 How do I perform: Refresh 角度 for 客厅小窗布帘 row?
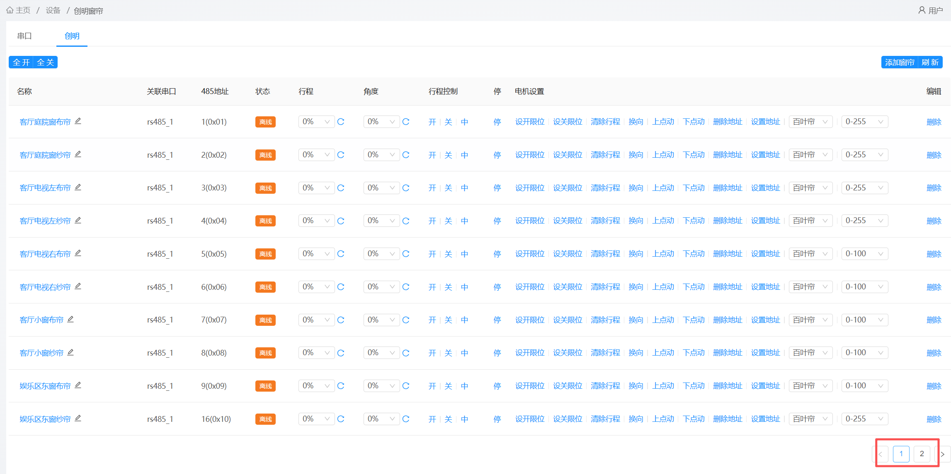[x=406, y=320]
